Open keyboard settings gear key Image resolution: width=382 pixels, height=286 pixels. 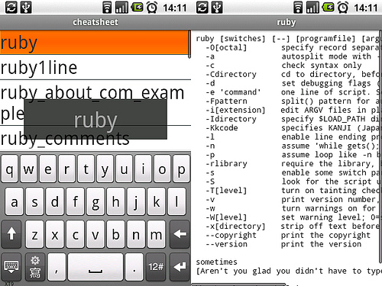pyautogui.click(x=35, y=267)
